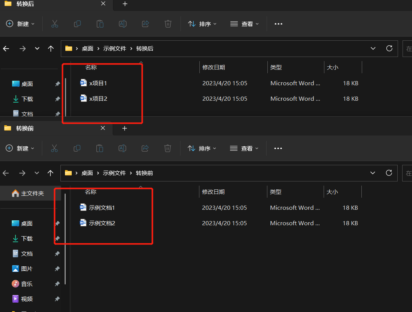The image size is (412, 312).
Task: Click the Cut icon in the 转换后 toolbar
Action: 55,24
